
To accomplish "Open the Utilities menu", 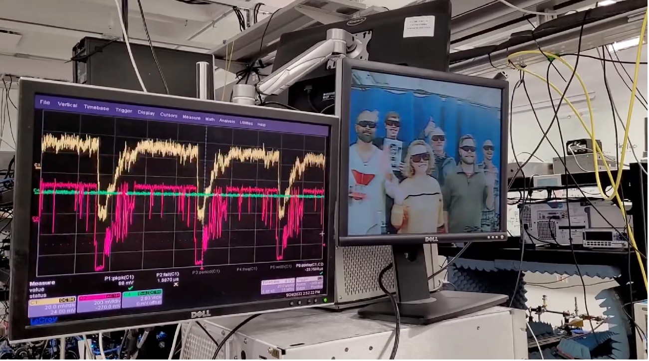I will pos(246,122).
